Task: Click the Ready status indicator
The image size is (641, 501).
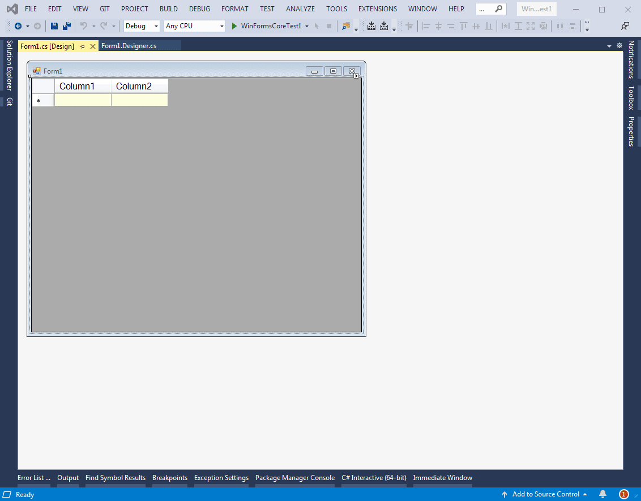Action: coord(24,494)
